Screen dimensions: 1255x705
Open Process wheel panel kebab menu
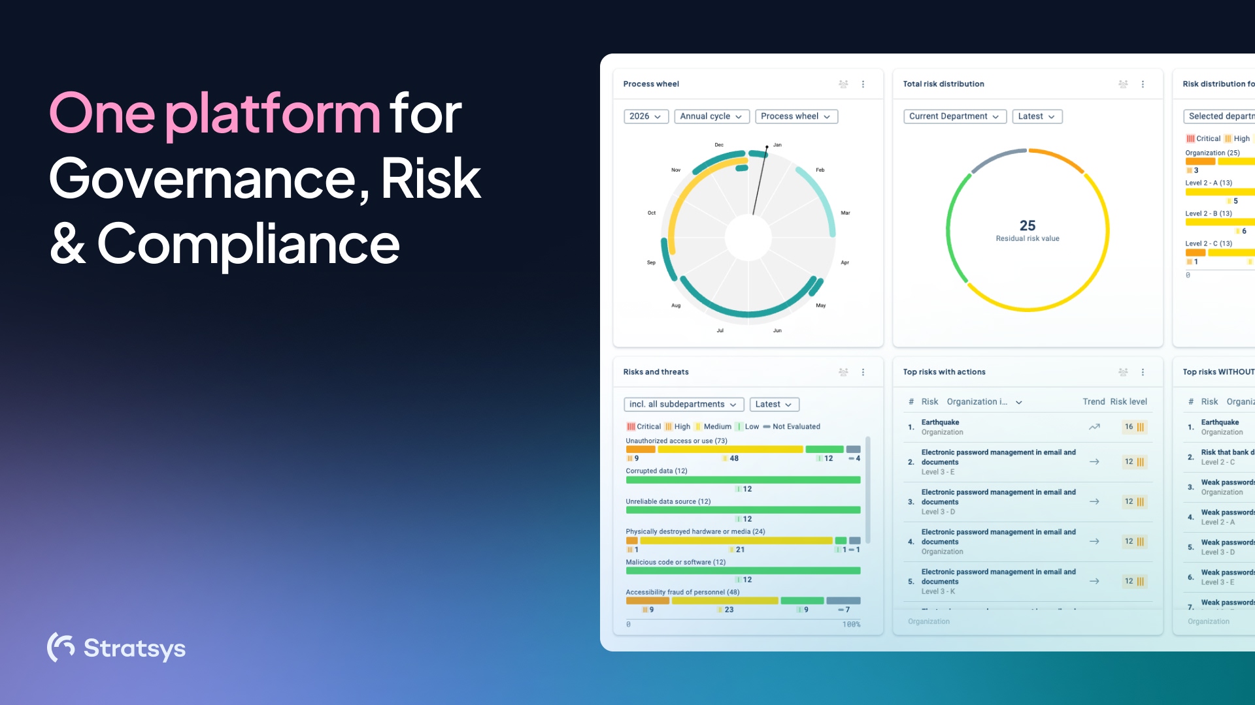pos(863,84)
